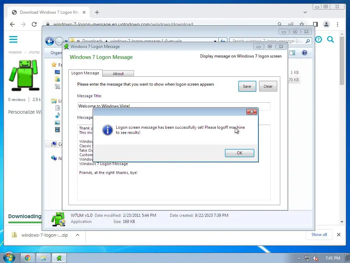Open Libraries in Explorer sidebar
Screen dimensions: 350x263
(54, 101)
